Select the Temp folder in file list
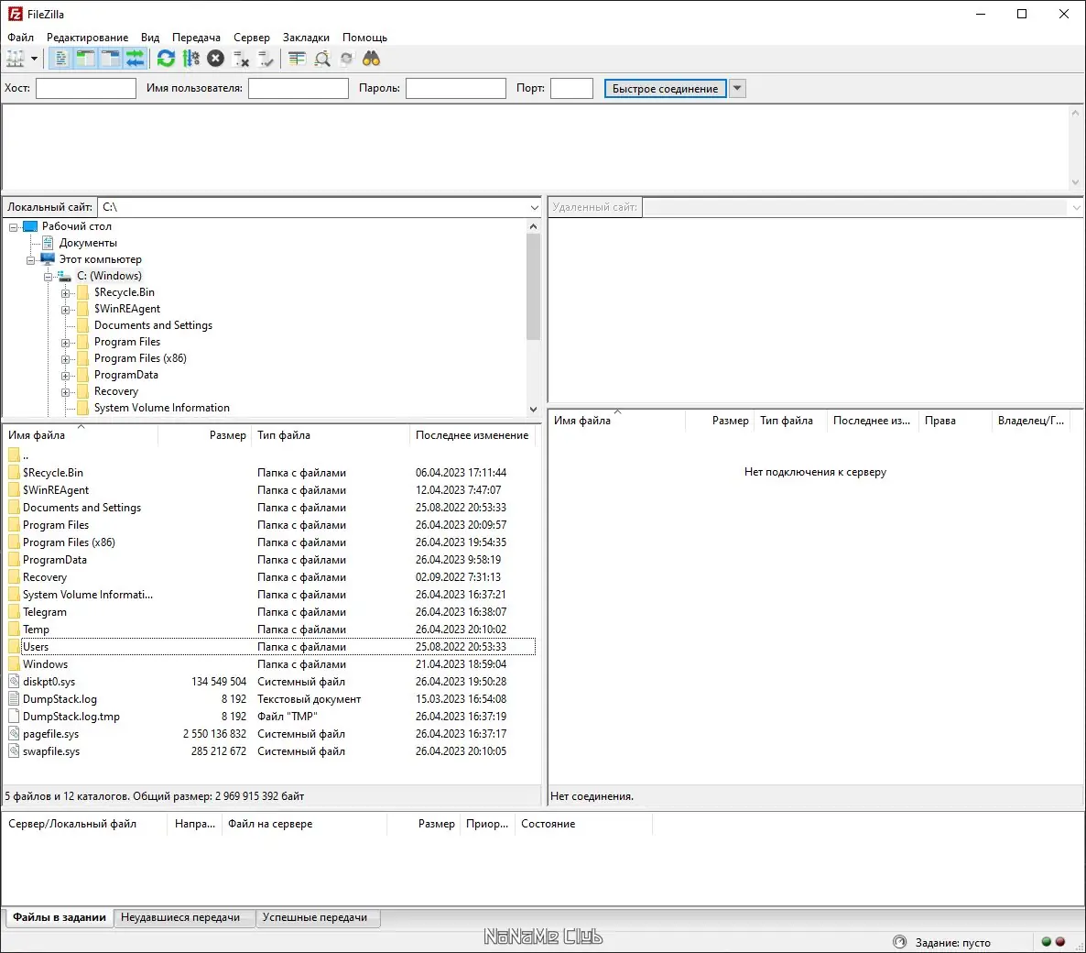Viewport: 1086px width, 953px height. [x=270, y=630]
